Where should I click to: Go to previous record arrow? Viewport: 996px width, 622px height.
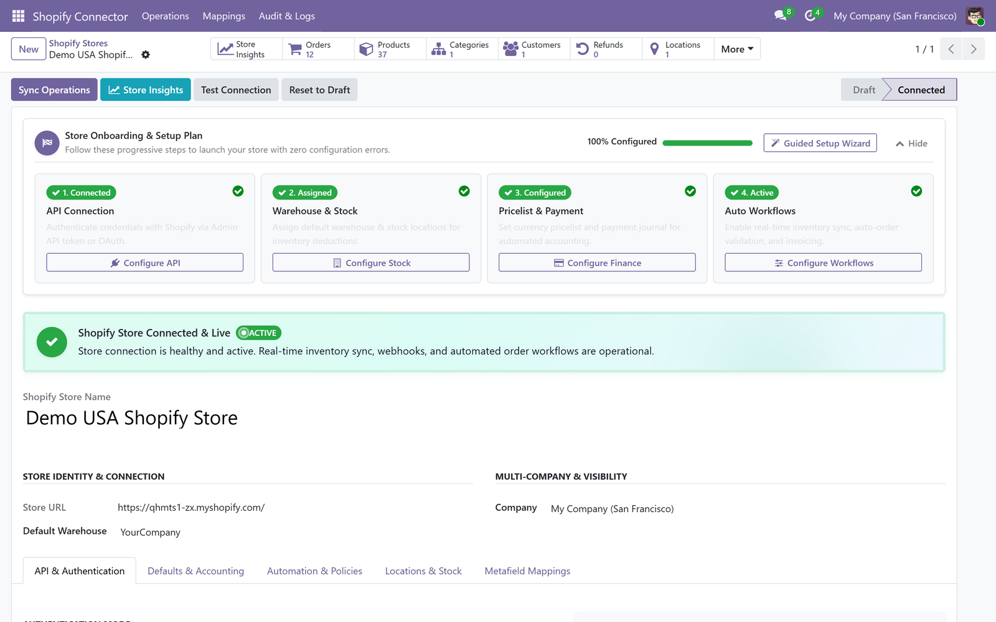951,49
